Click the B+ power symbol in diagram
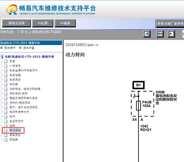Image resolution: width=184 pixels, height=162 pixels. tap(139, 85)
